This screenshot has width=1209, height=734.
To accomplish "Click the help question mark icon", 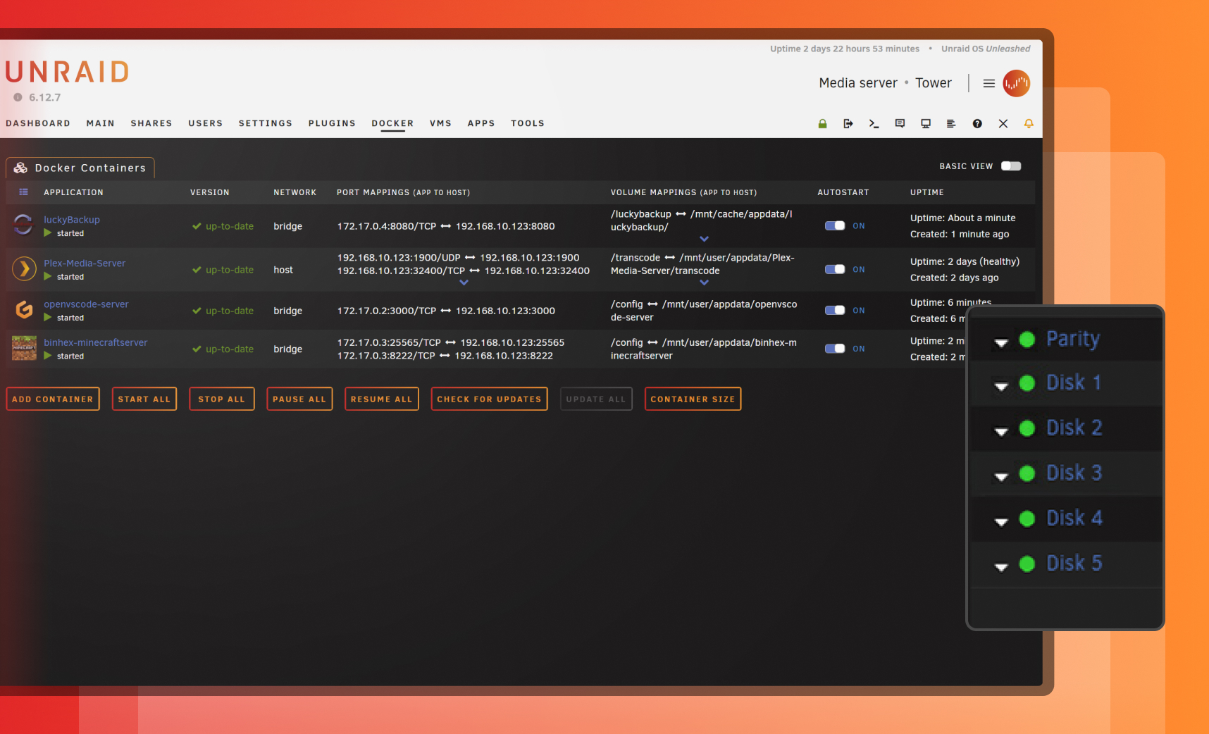I will click(977, 123).
